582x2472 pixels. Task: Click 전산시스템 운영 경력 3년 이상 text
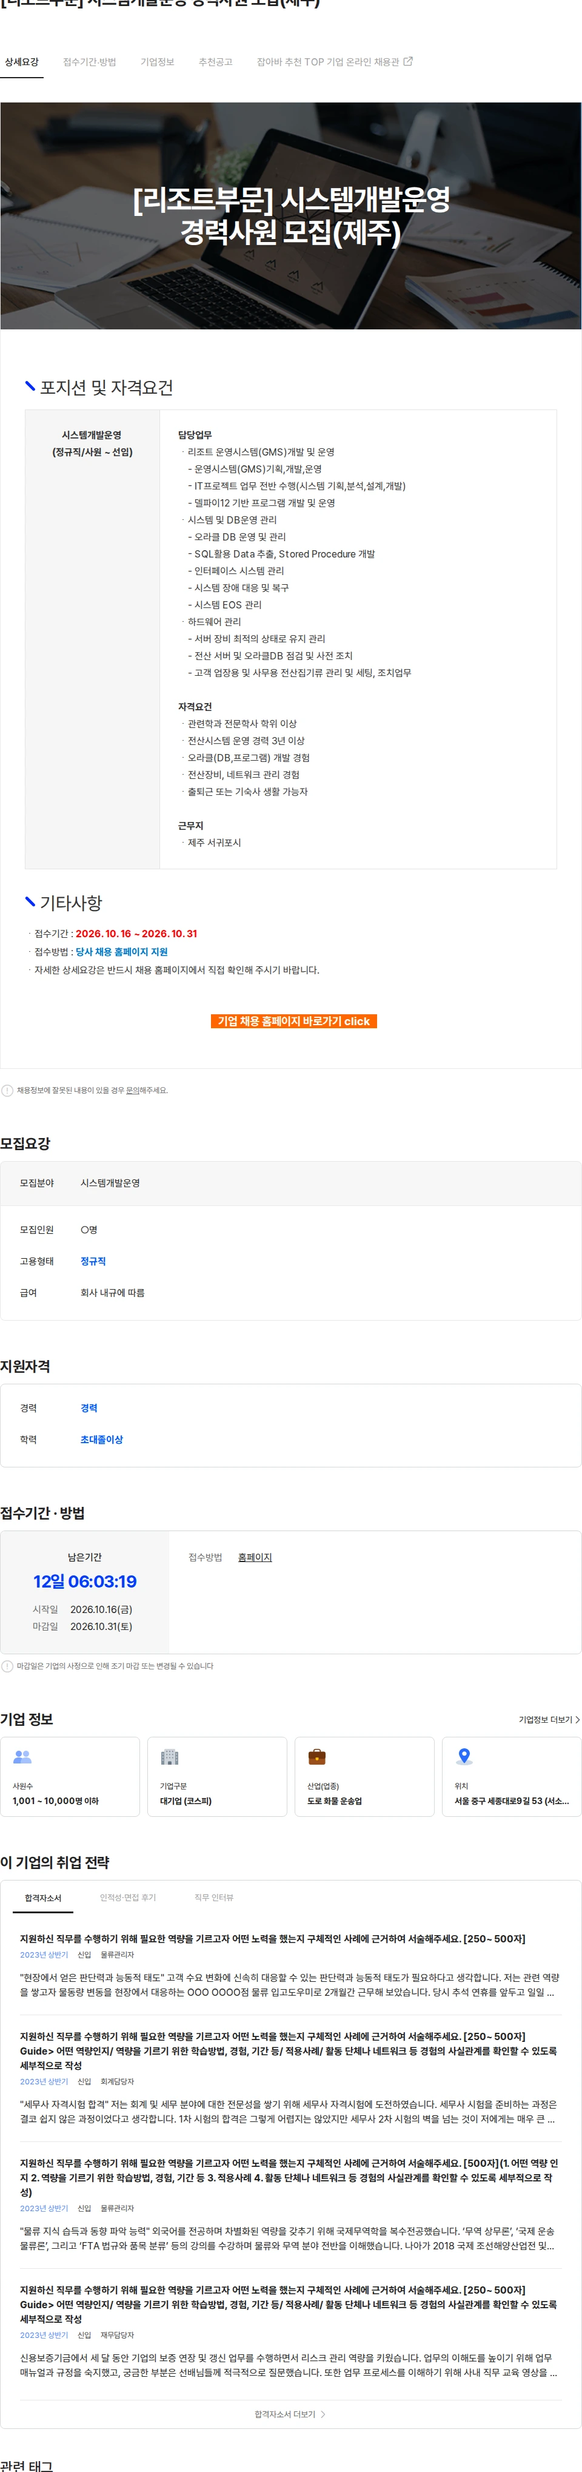pos(246,741)
